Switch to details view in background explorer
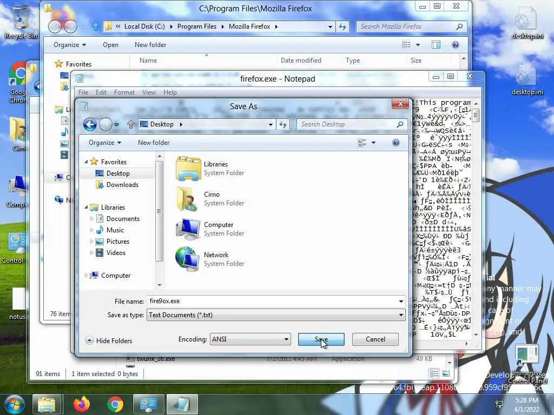The height and width of the screenshot is (415, 554). point(434,373)
